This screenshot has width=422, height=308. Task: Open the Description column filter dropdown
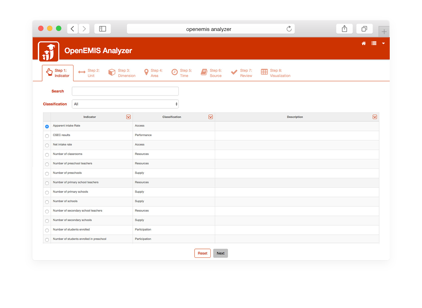(375, 117)
